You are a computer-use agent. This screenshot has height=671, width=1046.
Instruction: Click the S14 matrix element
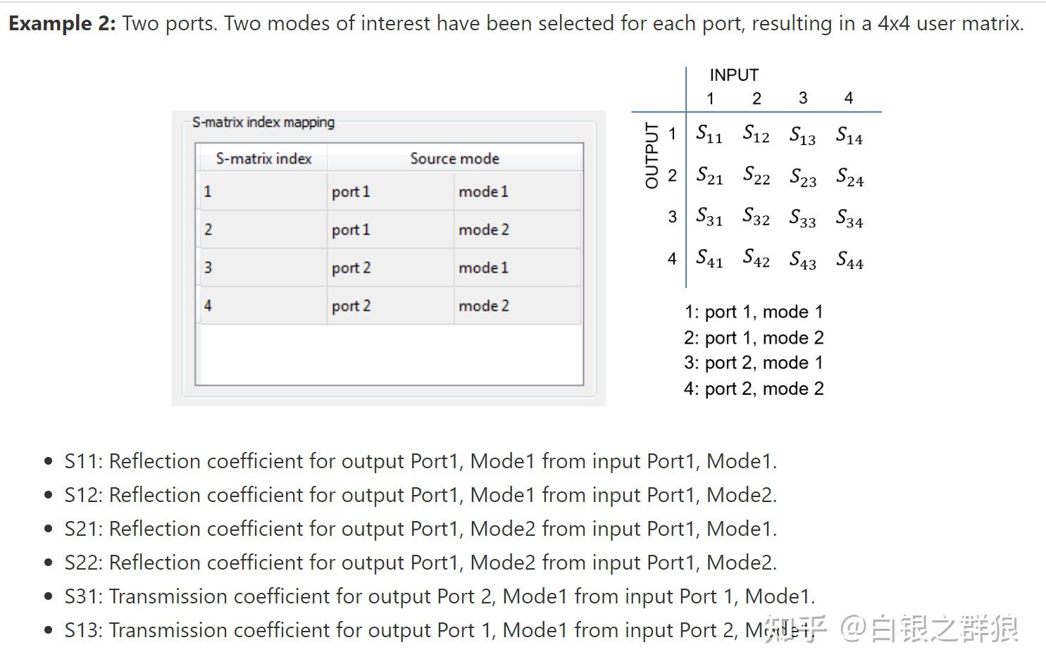[849, 134]
